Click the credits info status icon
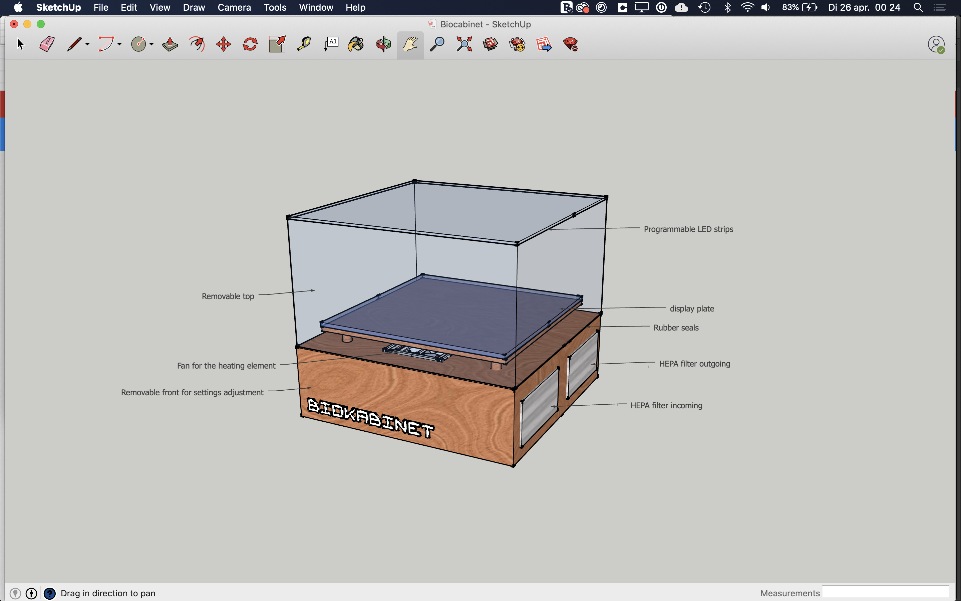This screenshot has width=961, height=601. pos(31,593)
